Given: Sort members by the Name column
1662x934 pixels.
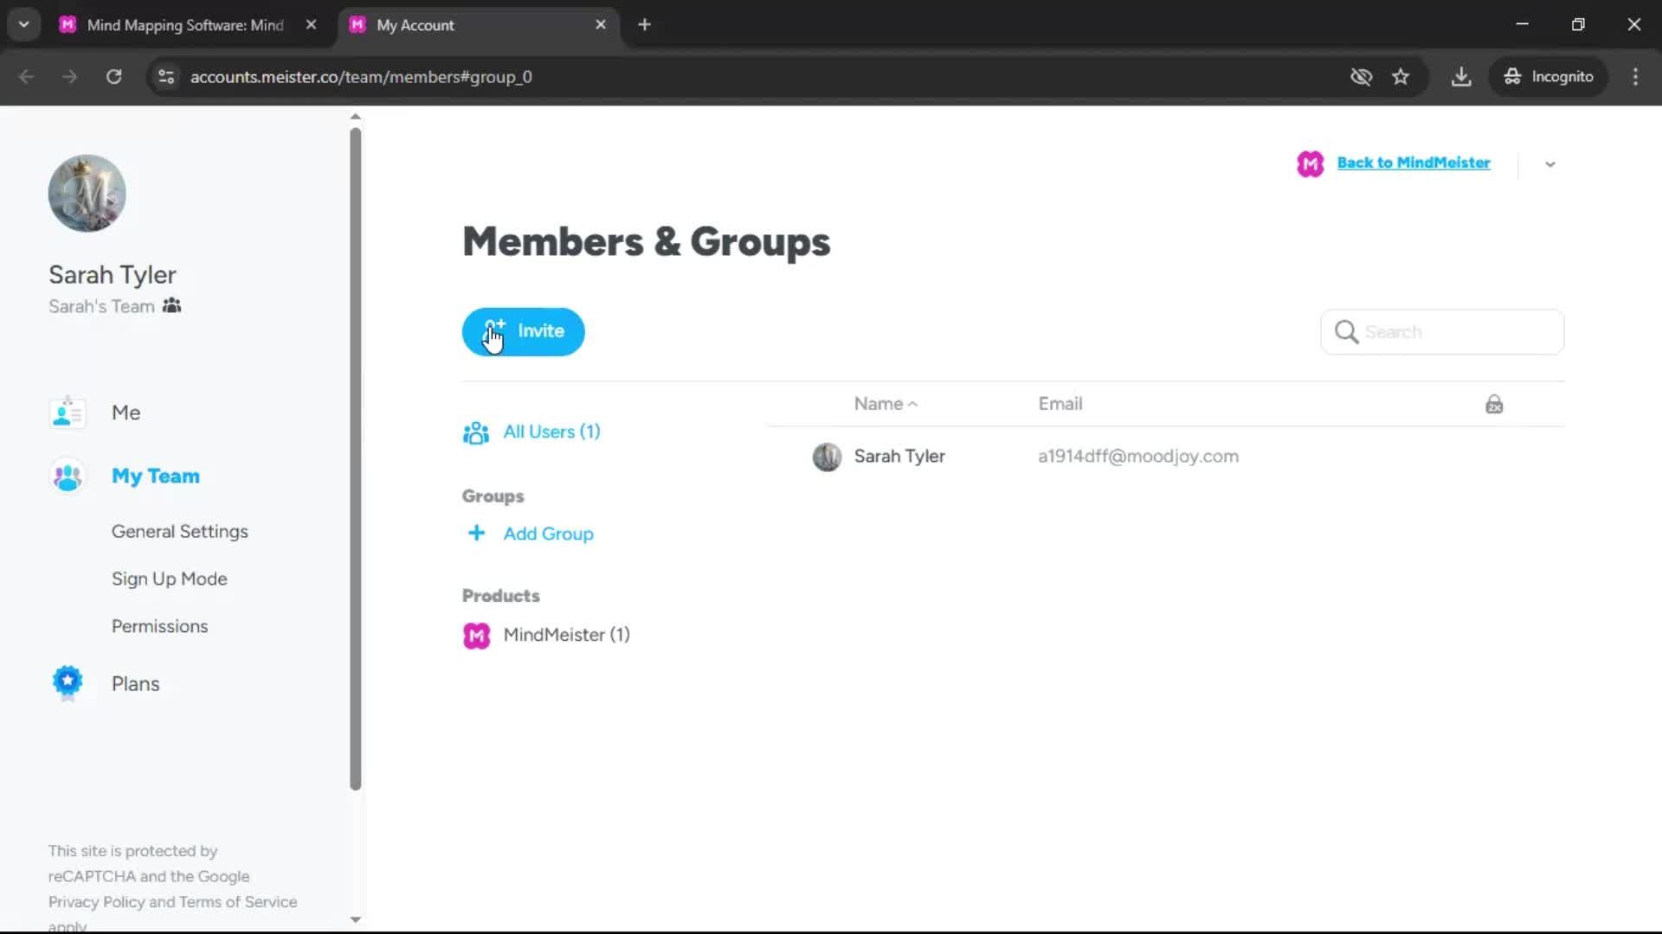Looking at the screenshot, I should tap(886, 404).
